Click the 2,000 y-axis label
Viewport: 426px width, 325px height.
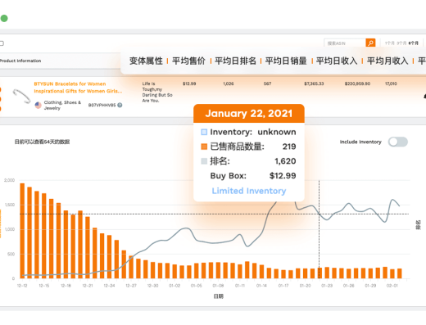[x=9, y=180]
